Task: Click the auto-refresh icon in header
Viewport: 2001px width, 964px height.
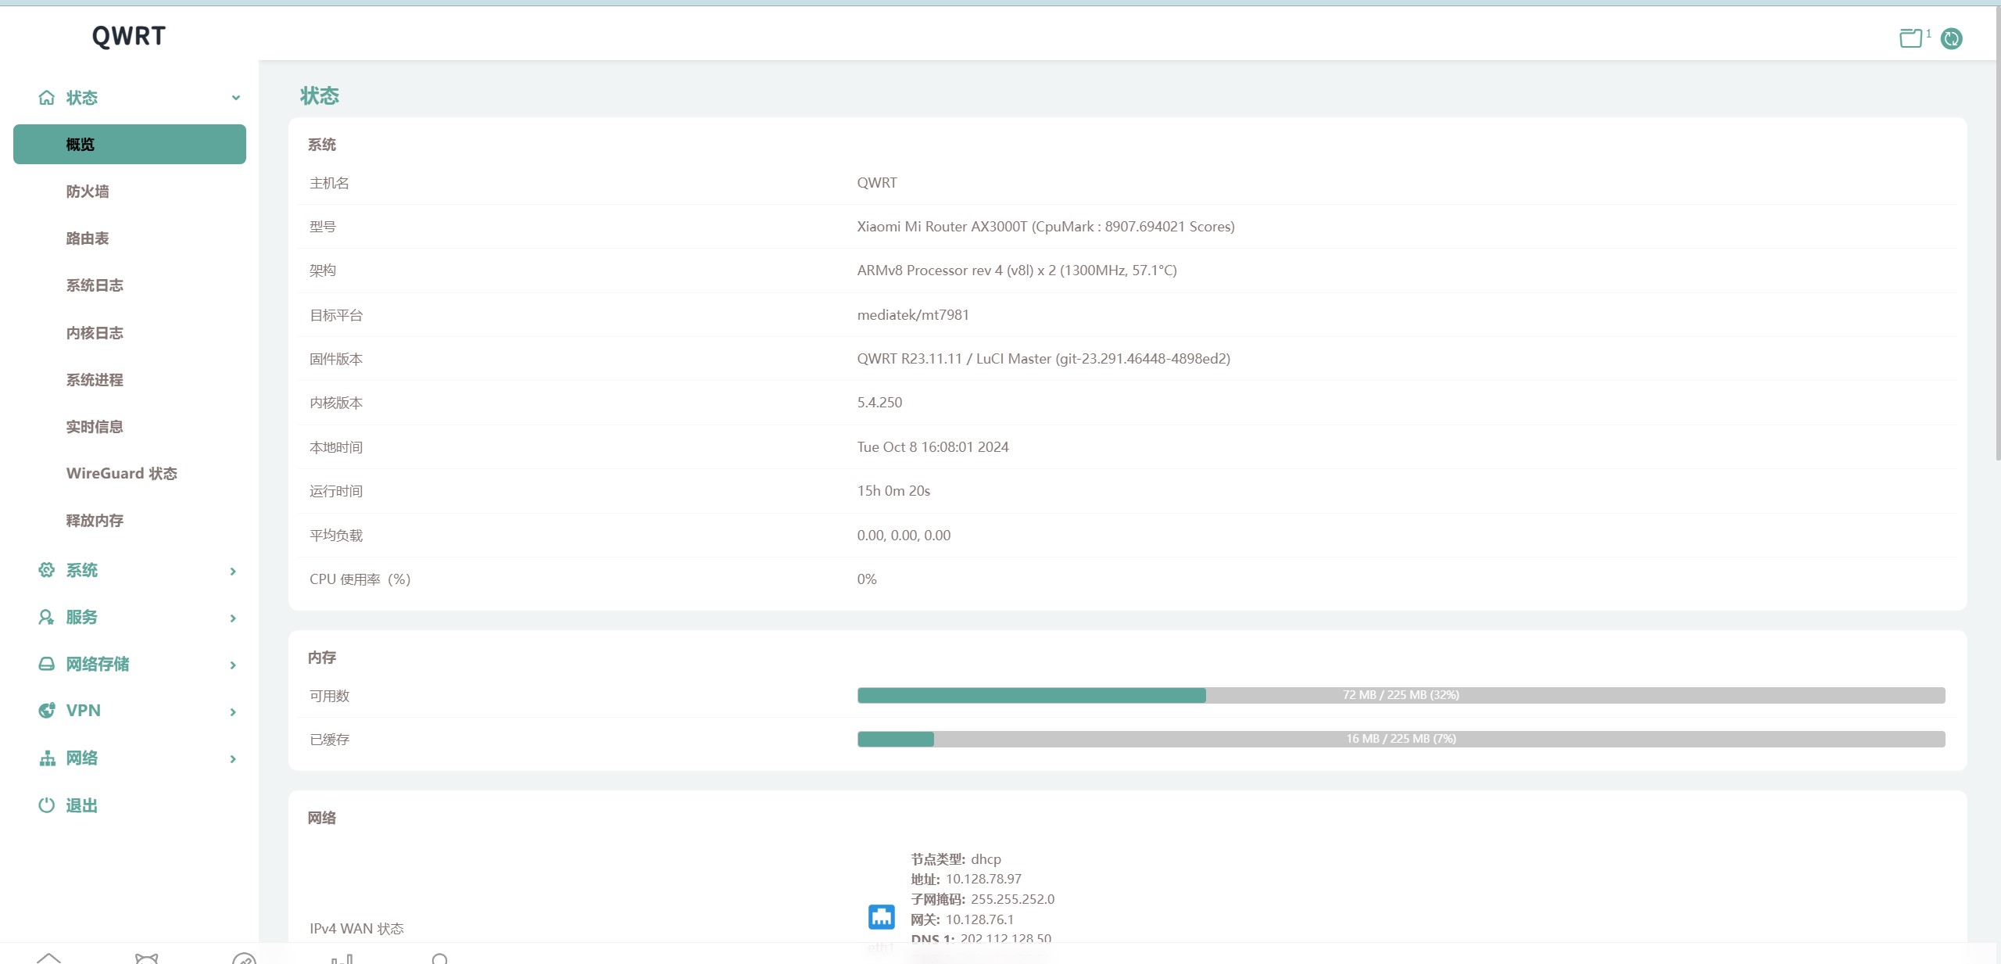Action: 1951,38
